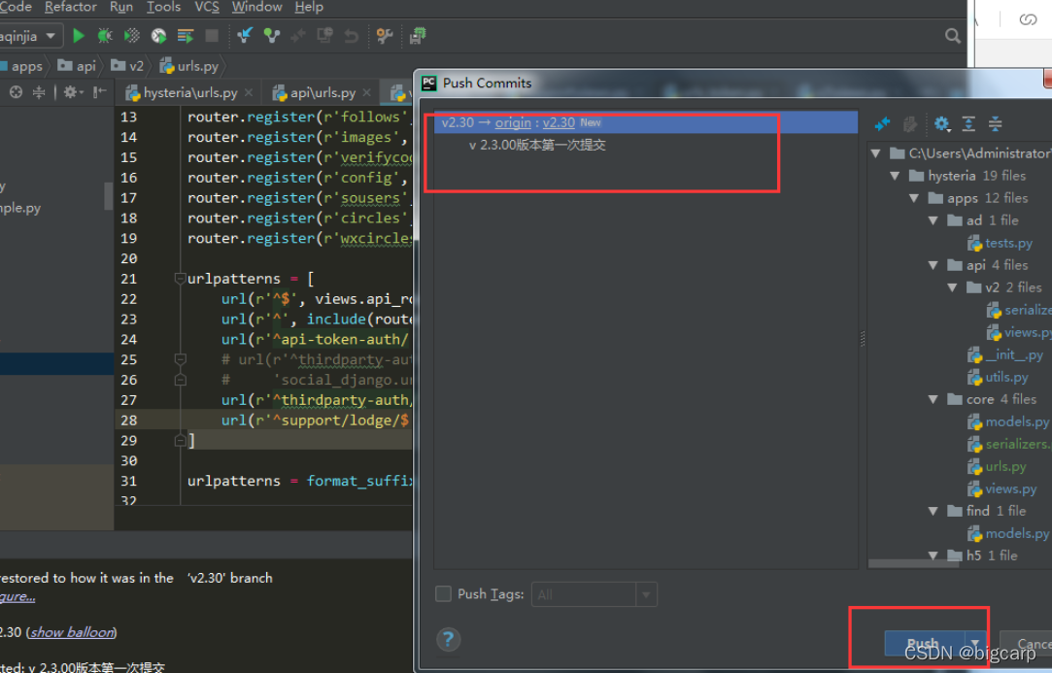Image resolution: width=1052 pixels, height=673 pixels.
Task: Click the Push button
Action: click(x=925, y=643)
